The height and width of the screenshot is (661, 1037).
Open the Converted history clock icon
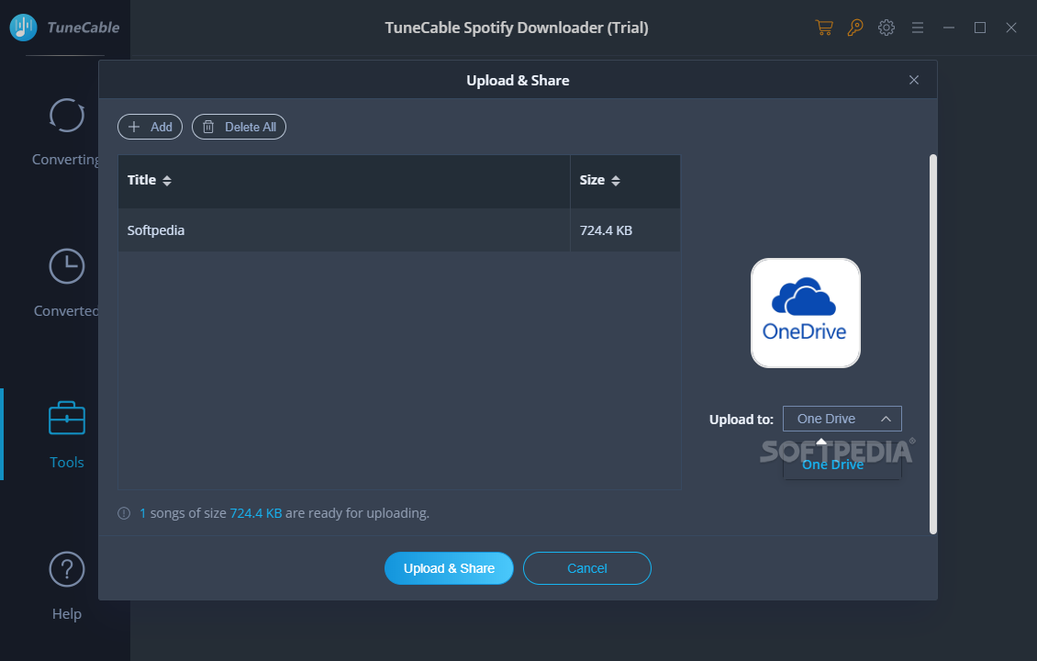[67, 266]
